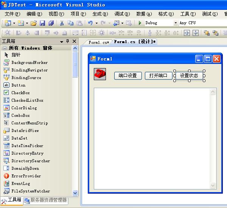The image size is (227, 208).
Task: Click the Align to Grid layout icon
Action: [8, 33]
